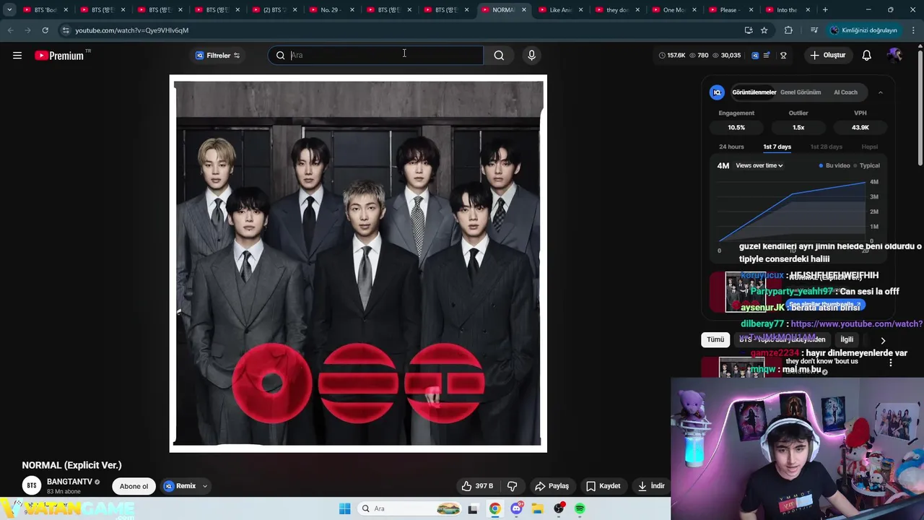Click the Abone ol subscribe button

point(134,486)
